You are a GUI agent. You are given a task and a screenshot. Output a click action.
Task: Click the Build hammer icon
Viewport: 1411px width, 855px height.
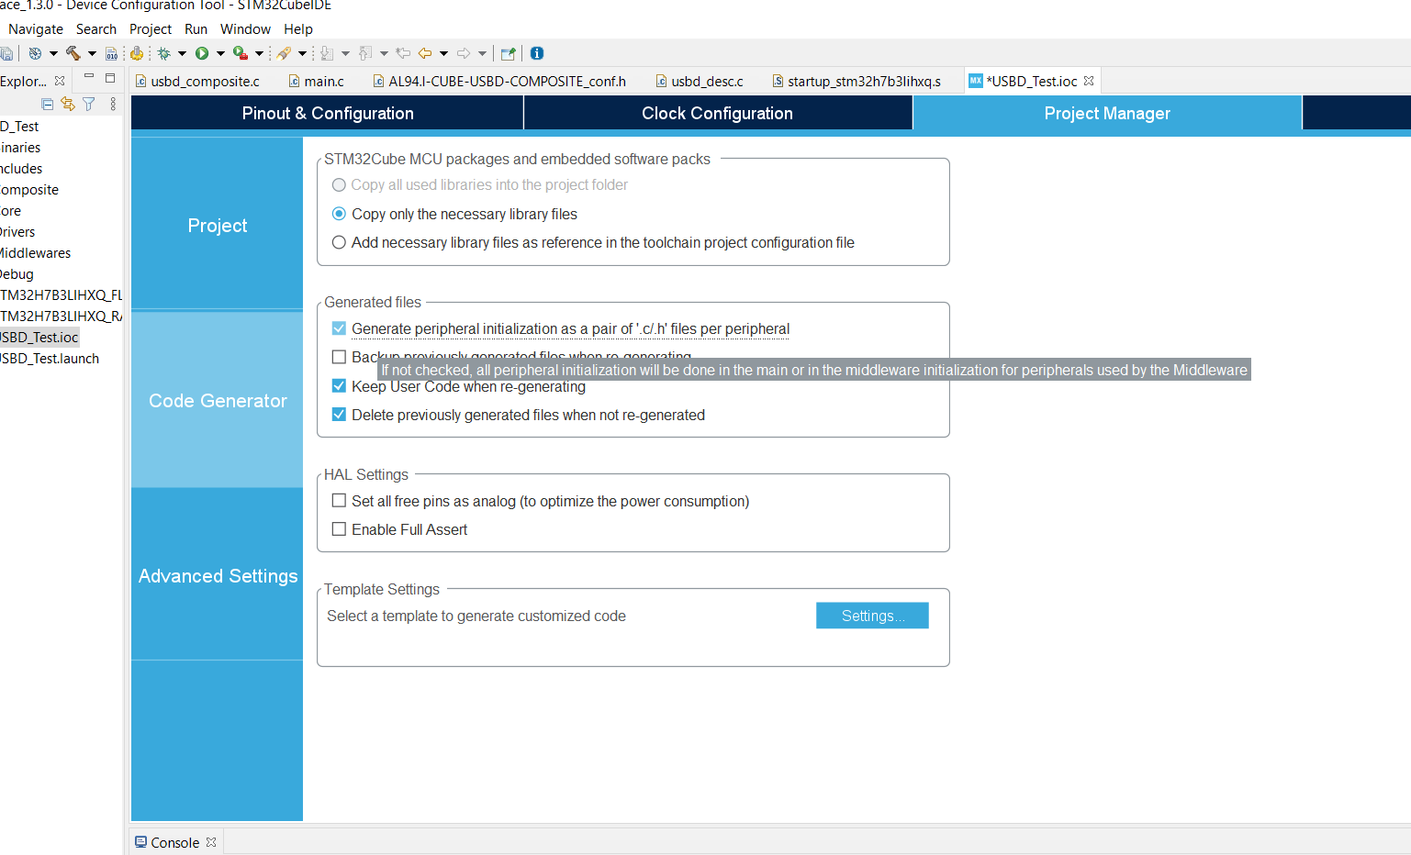(73, 53)
